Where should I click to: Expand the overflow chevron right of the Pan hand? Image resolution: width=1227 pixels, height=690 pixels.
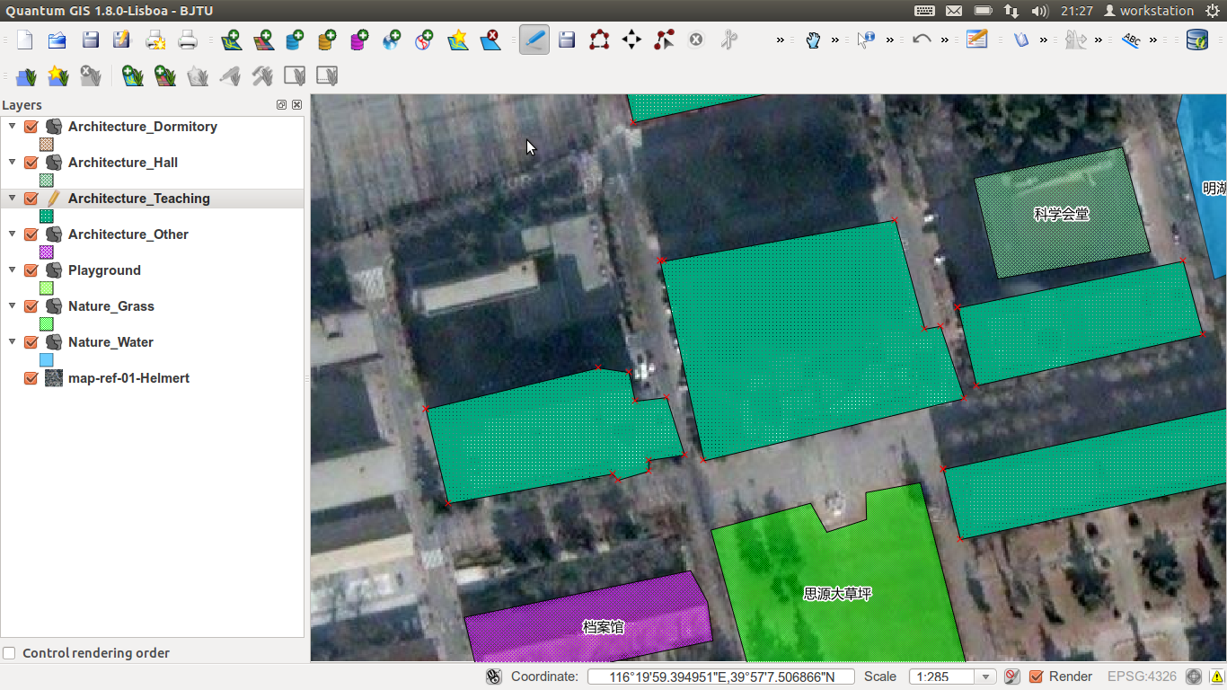[x=835, y=40]
